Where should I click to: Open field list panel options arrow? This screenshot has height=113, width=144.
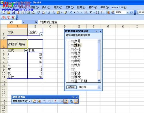click(97, 31)
